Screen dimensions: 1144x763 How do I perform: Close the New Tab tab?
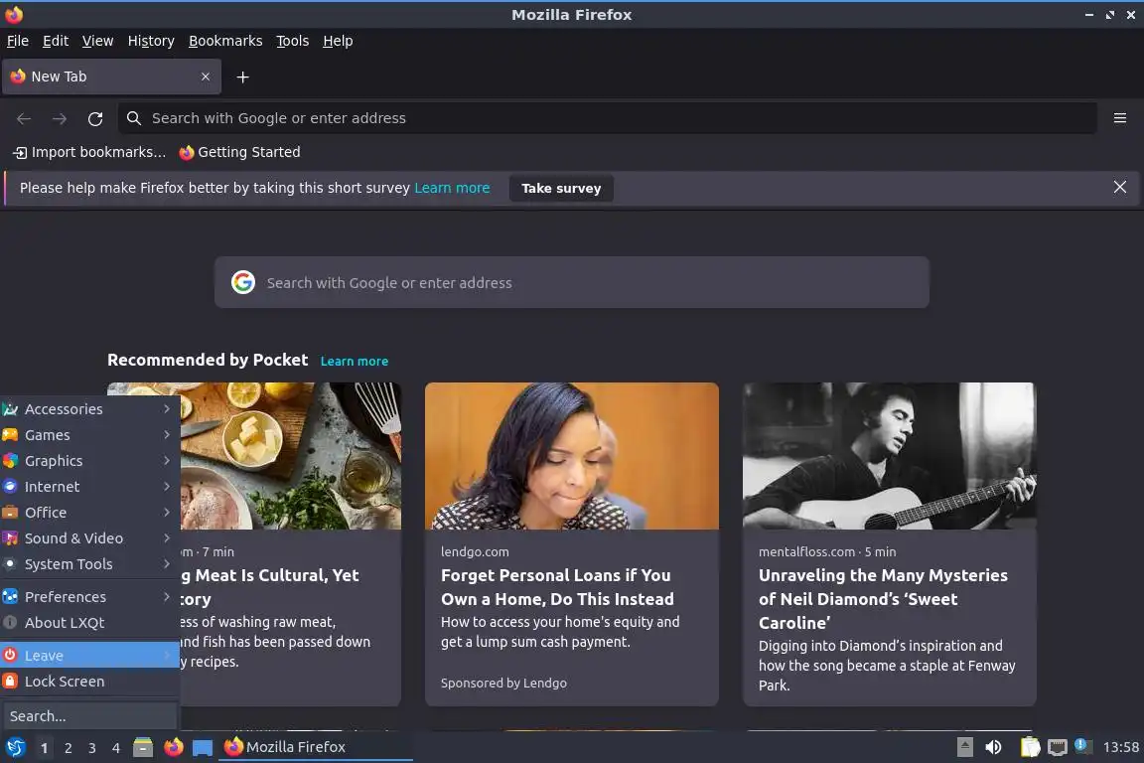coord(206,76)
